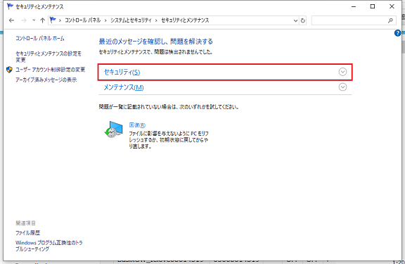Select コントロール パネル in the breadcrumb
Image resolution: width=405 pixels, height=264 pixels.
pos(83,20)
